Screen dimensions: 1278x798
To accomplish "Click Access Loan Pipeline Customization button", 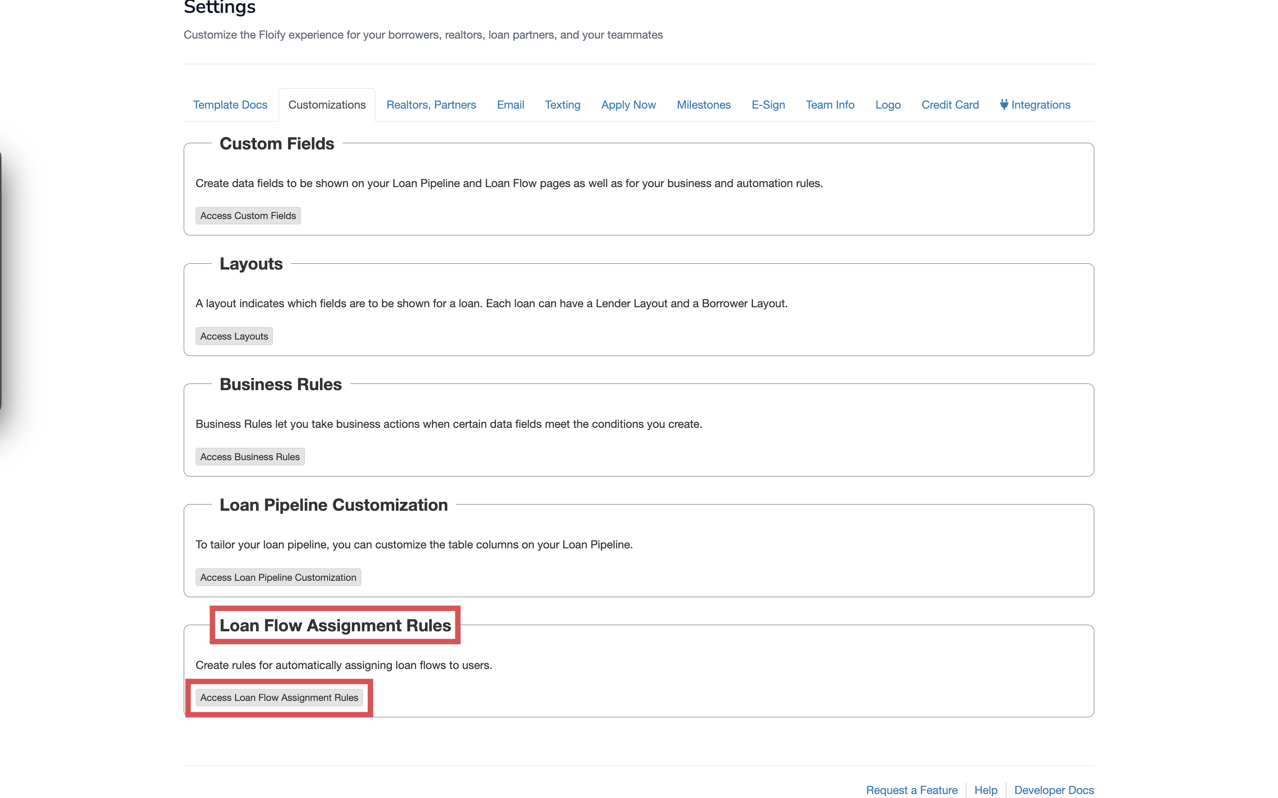I will 278,577.
